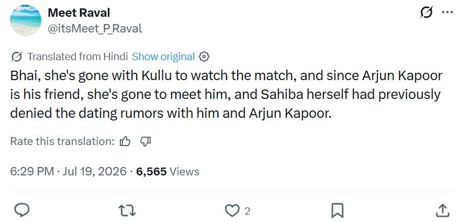
Task: Like the post with heart icon
Action: pos(232,210)
